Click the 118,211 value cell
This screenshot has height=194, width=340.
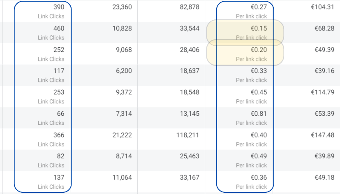point(188,135)
